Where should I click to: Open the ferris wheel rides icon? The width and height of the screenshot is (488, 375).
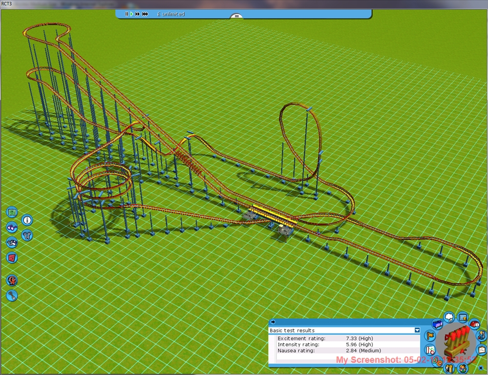click(x=12, y=280)
